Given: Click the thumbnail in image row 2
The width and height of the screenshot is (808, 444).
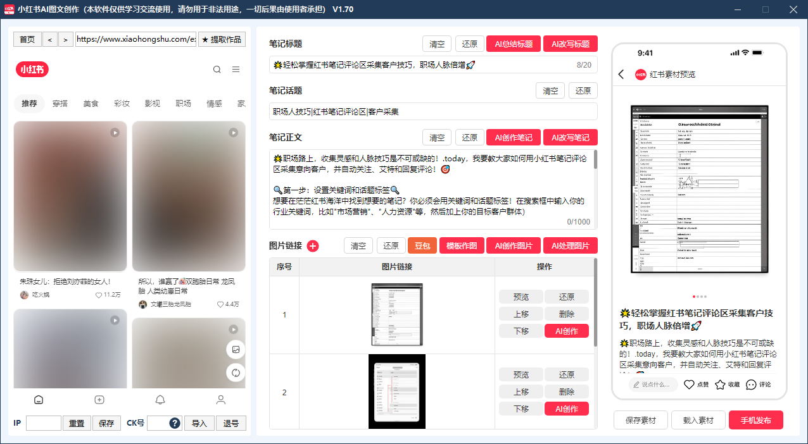Looking at the screenshot, I should [x=397, y=391].
